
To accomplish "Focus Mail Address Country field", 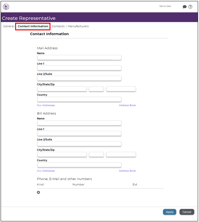I will coord(79,99).
